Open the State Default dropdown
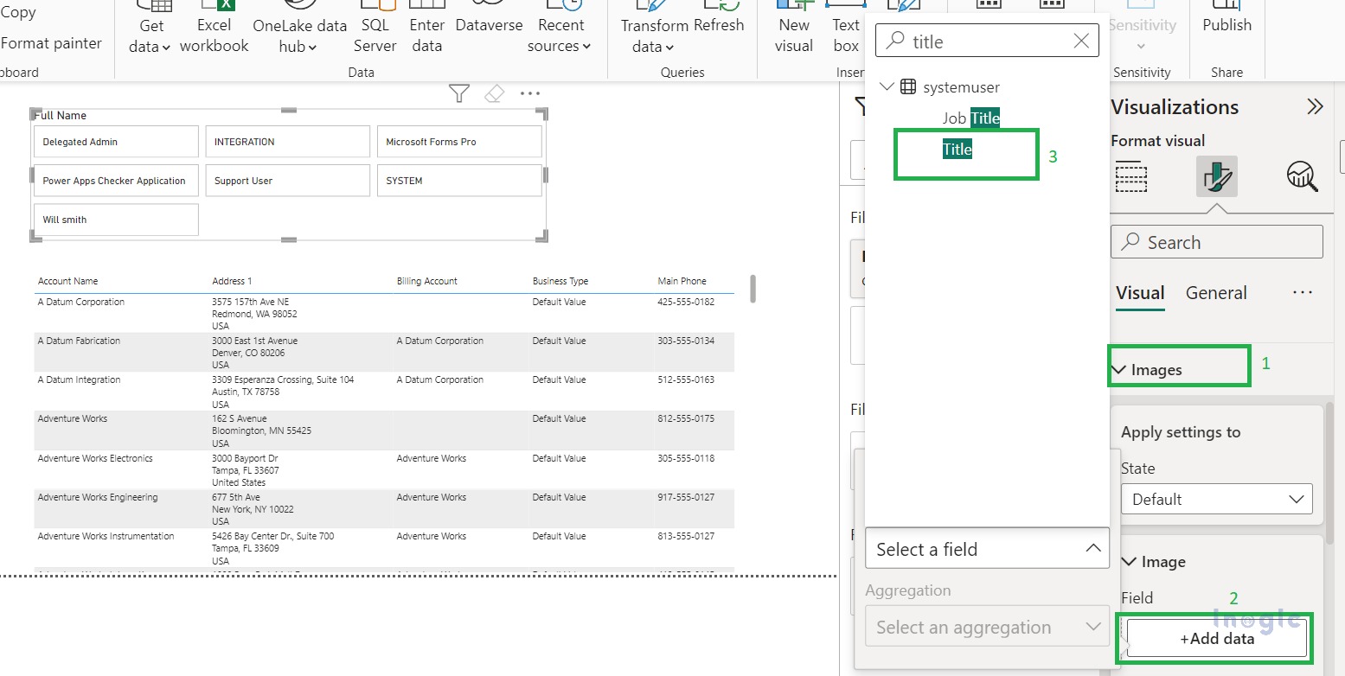 [1216, 499]
